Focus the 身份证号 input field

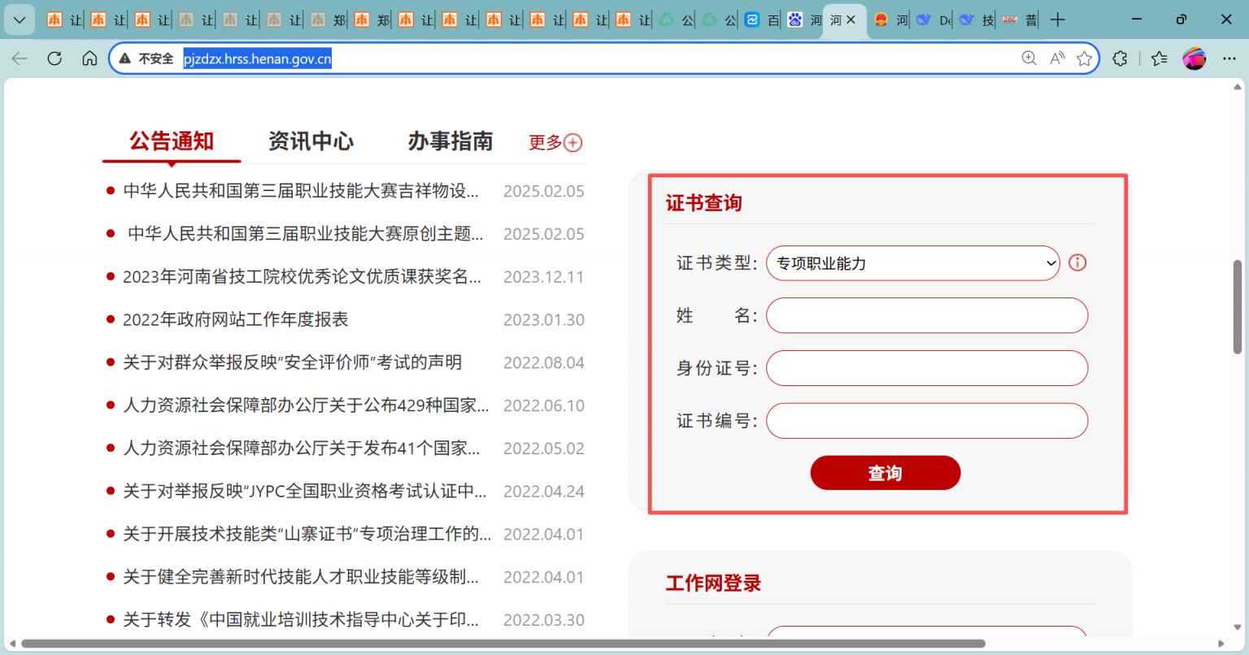(927, 368)
